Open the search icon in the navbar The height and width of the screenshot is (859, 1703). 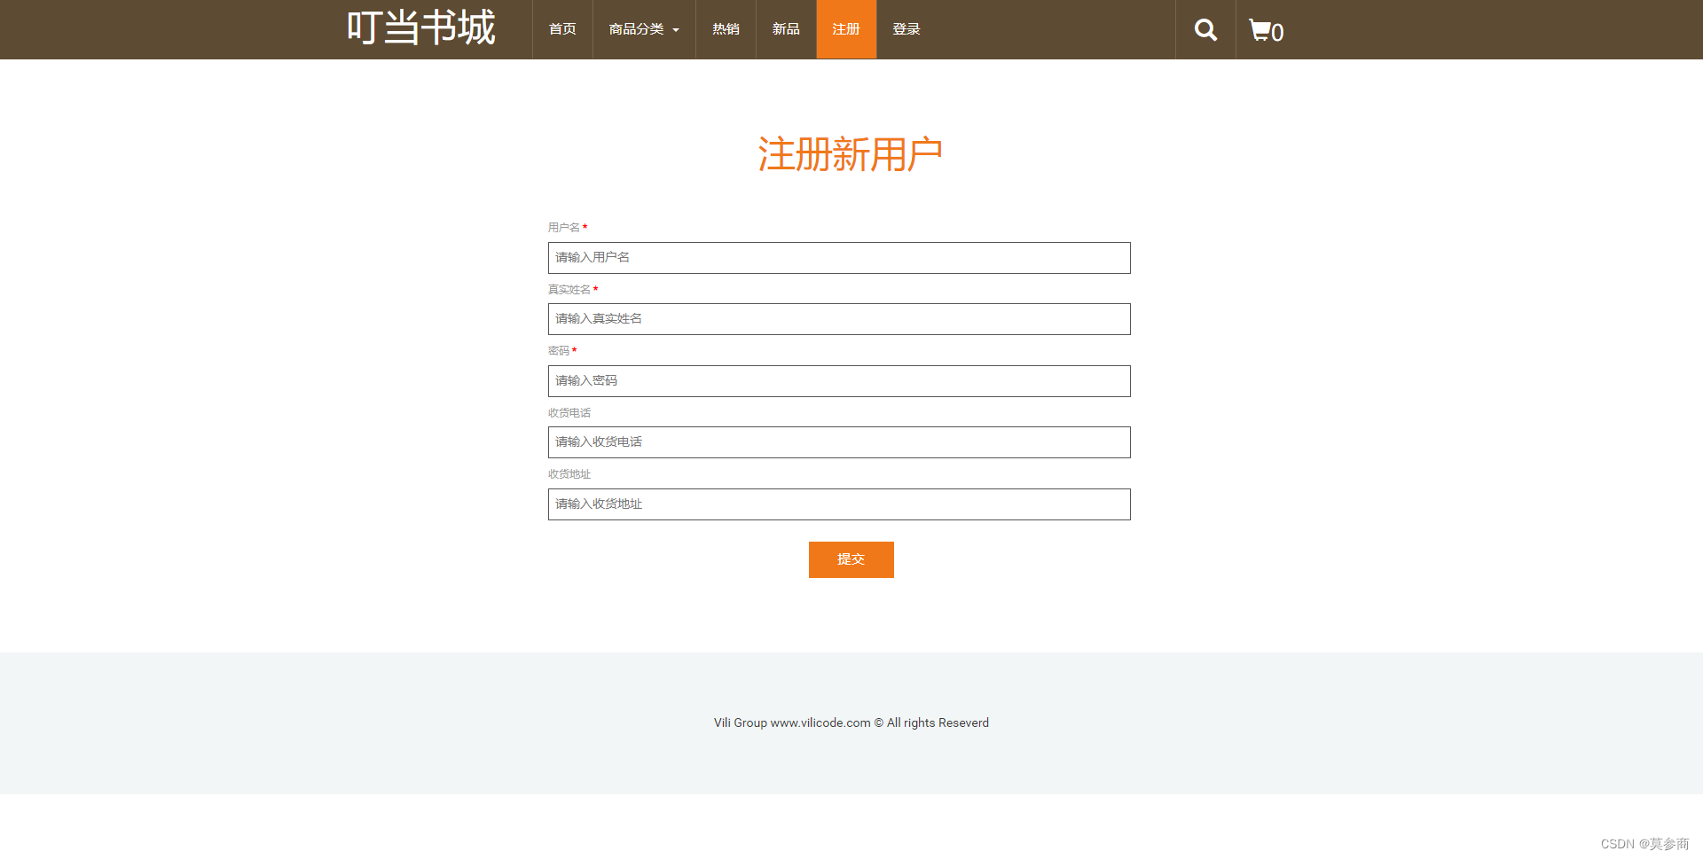[1205, 29]
